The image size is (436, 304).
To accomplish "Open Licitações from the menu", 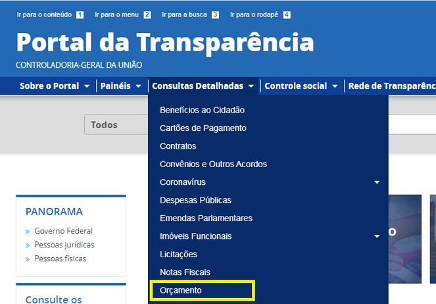I will click(178, 255).
